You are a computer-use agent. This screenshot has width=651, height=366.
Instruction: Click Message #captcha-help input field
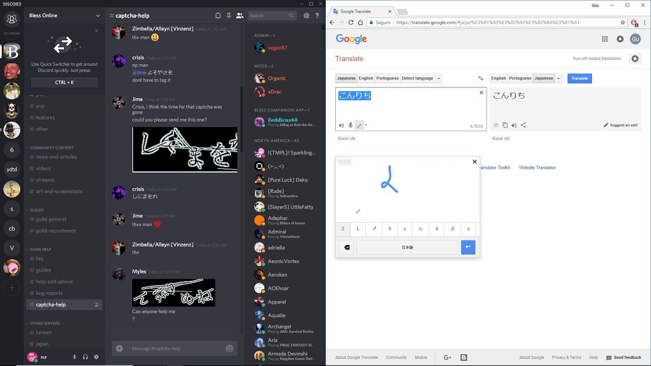175,348
